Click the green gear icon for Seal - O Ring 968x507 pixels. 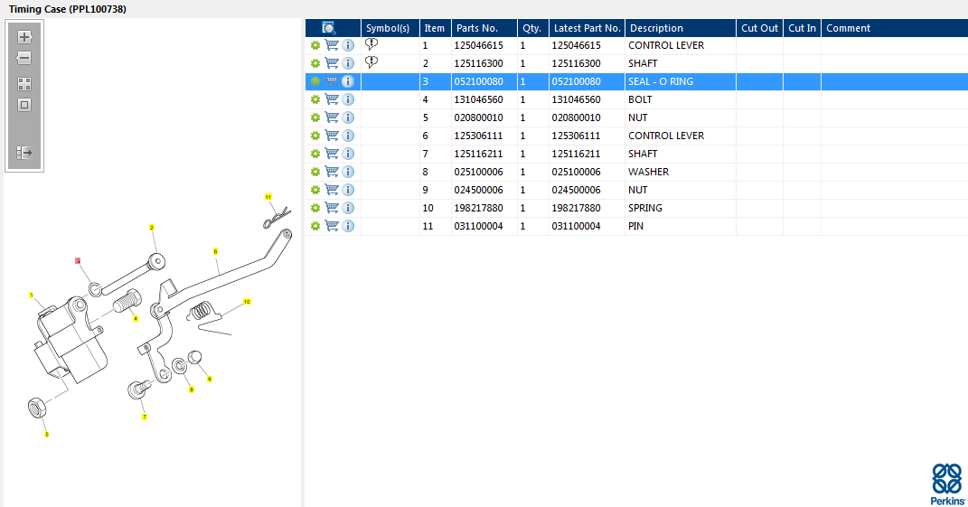315,81
